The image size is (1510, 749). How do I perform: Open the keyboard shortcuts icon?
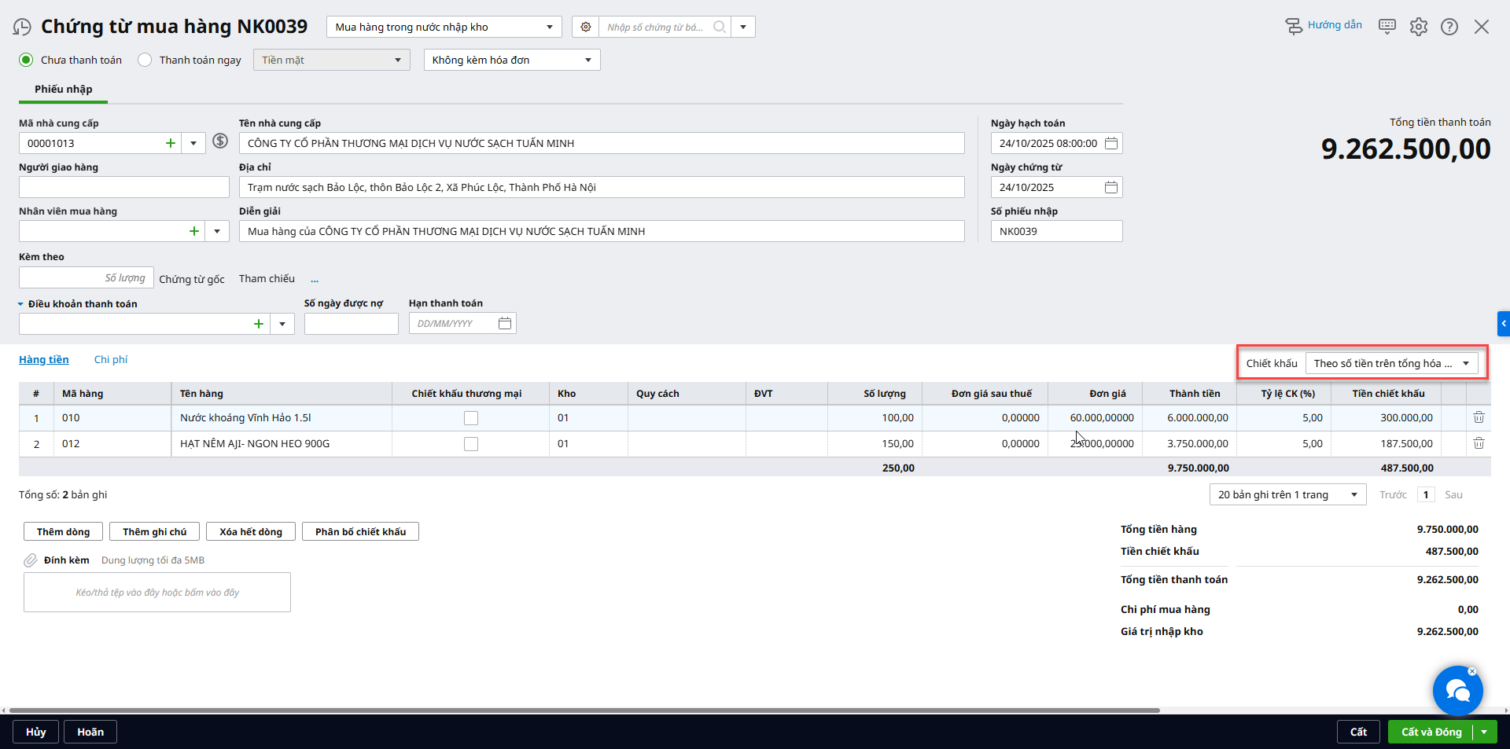[1387, 27]
